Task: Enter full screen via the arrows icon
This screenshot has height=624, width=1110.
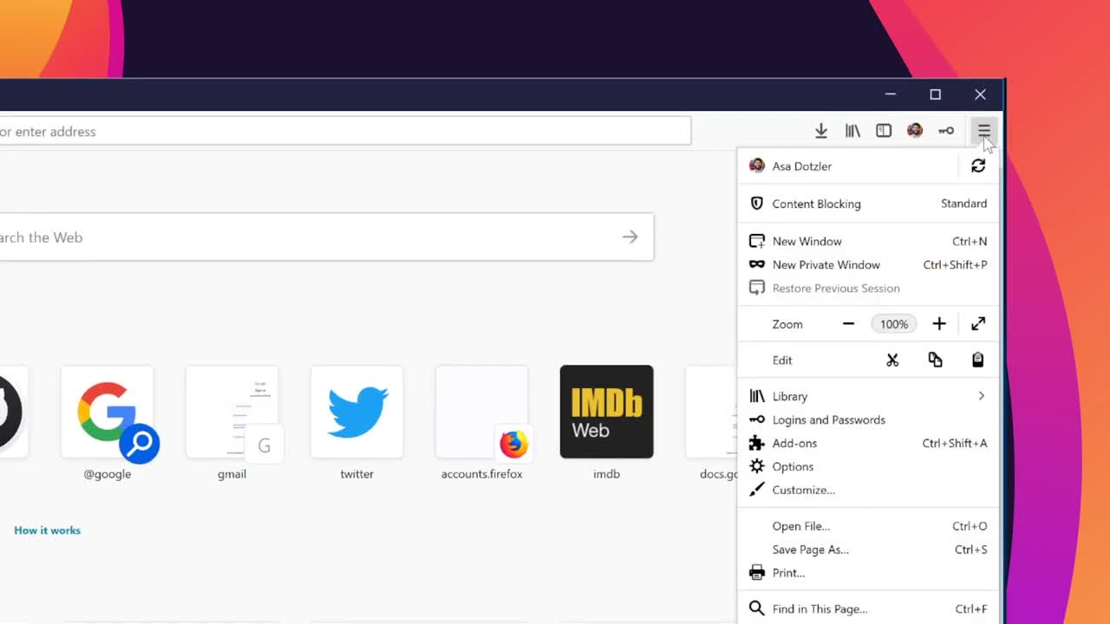Action: 978,324
